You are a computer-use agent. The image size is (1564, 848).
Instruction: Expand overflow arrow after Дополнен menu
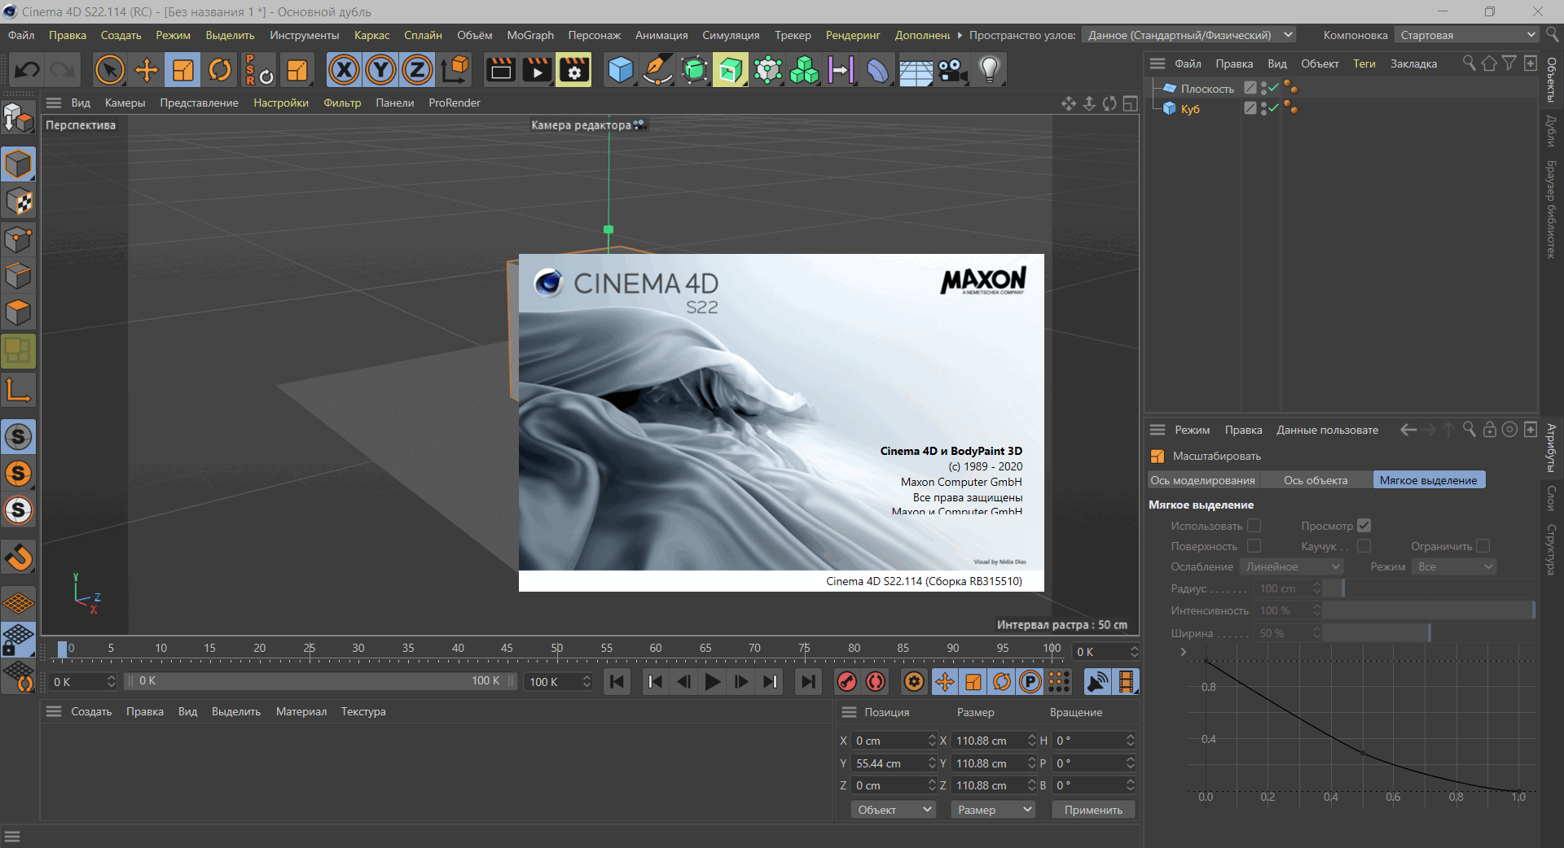click(960, 35)
